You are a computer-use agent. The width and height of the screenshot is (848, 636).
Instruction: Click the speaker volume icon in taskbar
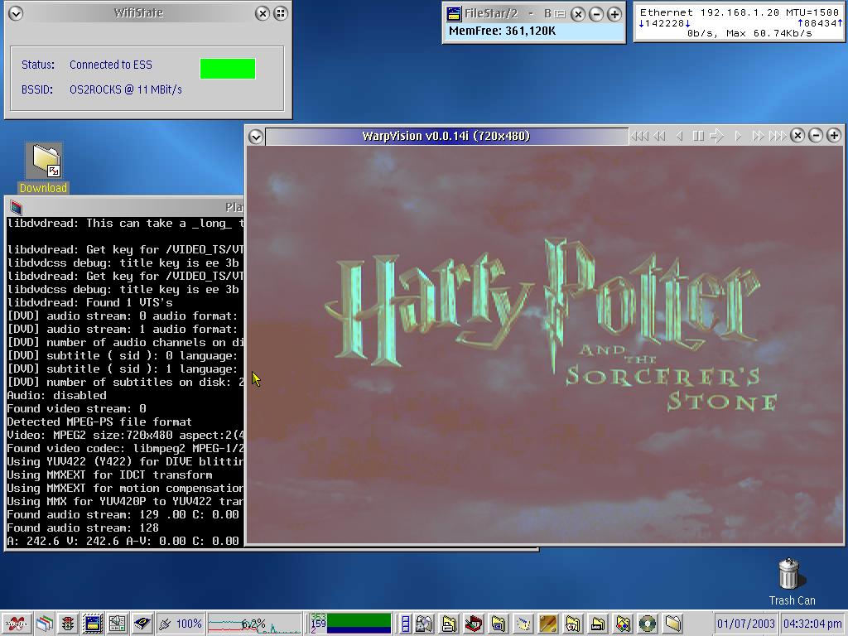(x=117, y=624)
